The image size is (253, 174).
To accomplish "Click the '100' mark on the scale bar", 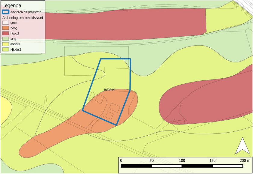I will pos(181,160).
